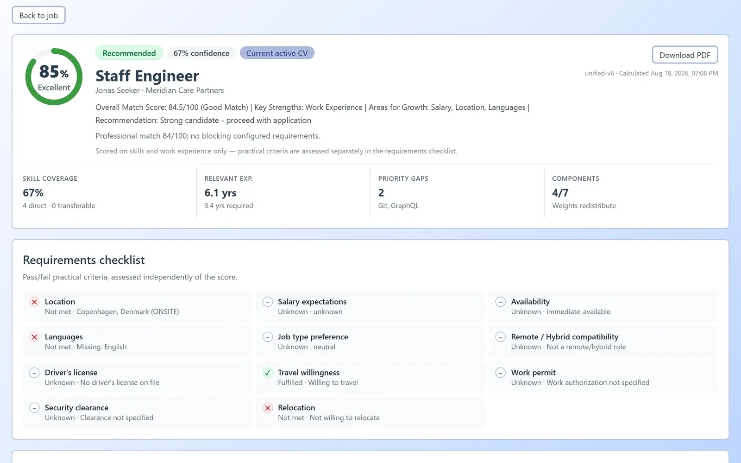Click the 4 direct · 0 transferable text
This screenshot has width=741, height=463.
[59, 206]
